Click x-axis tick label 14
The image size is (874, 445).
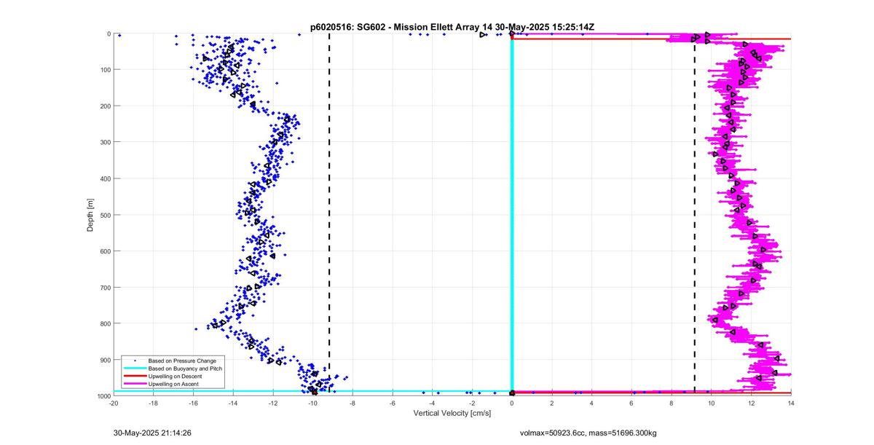[x=791, y=403]
